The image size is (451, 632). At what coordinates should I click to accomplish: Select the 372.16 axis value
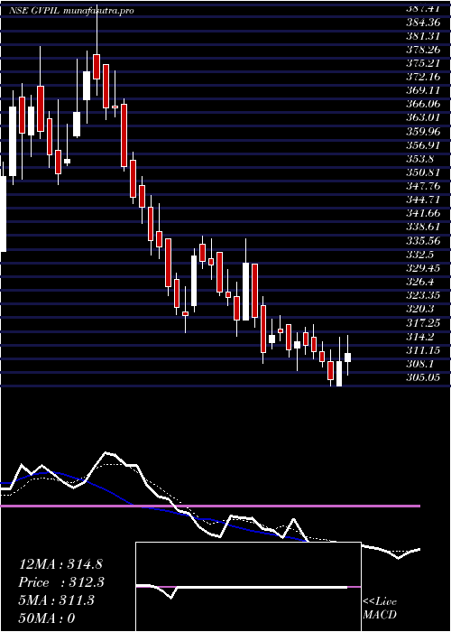coord(421,77)
